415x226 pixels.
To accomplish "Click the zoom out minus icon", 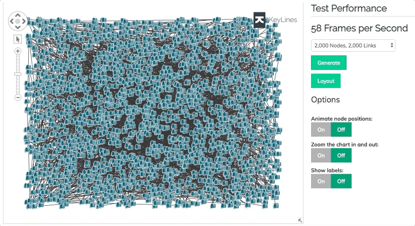I will [18, 97].
